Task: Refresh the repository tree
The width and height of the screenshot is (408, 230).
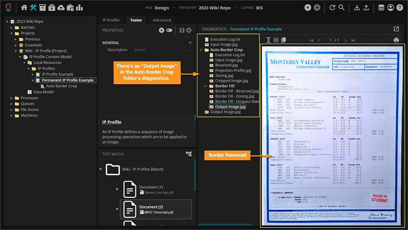Action: coord(332,7)
